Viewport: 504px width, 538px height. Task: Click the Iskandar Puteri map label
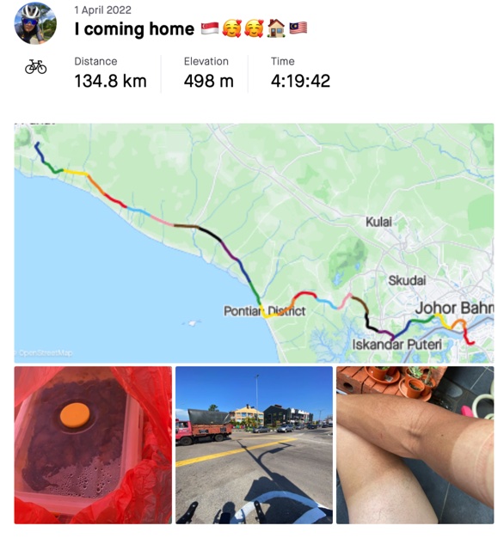(396, 345)
